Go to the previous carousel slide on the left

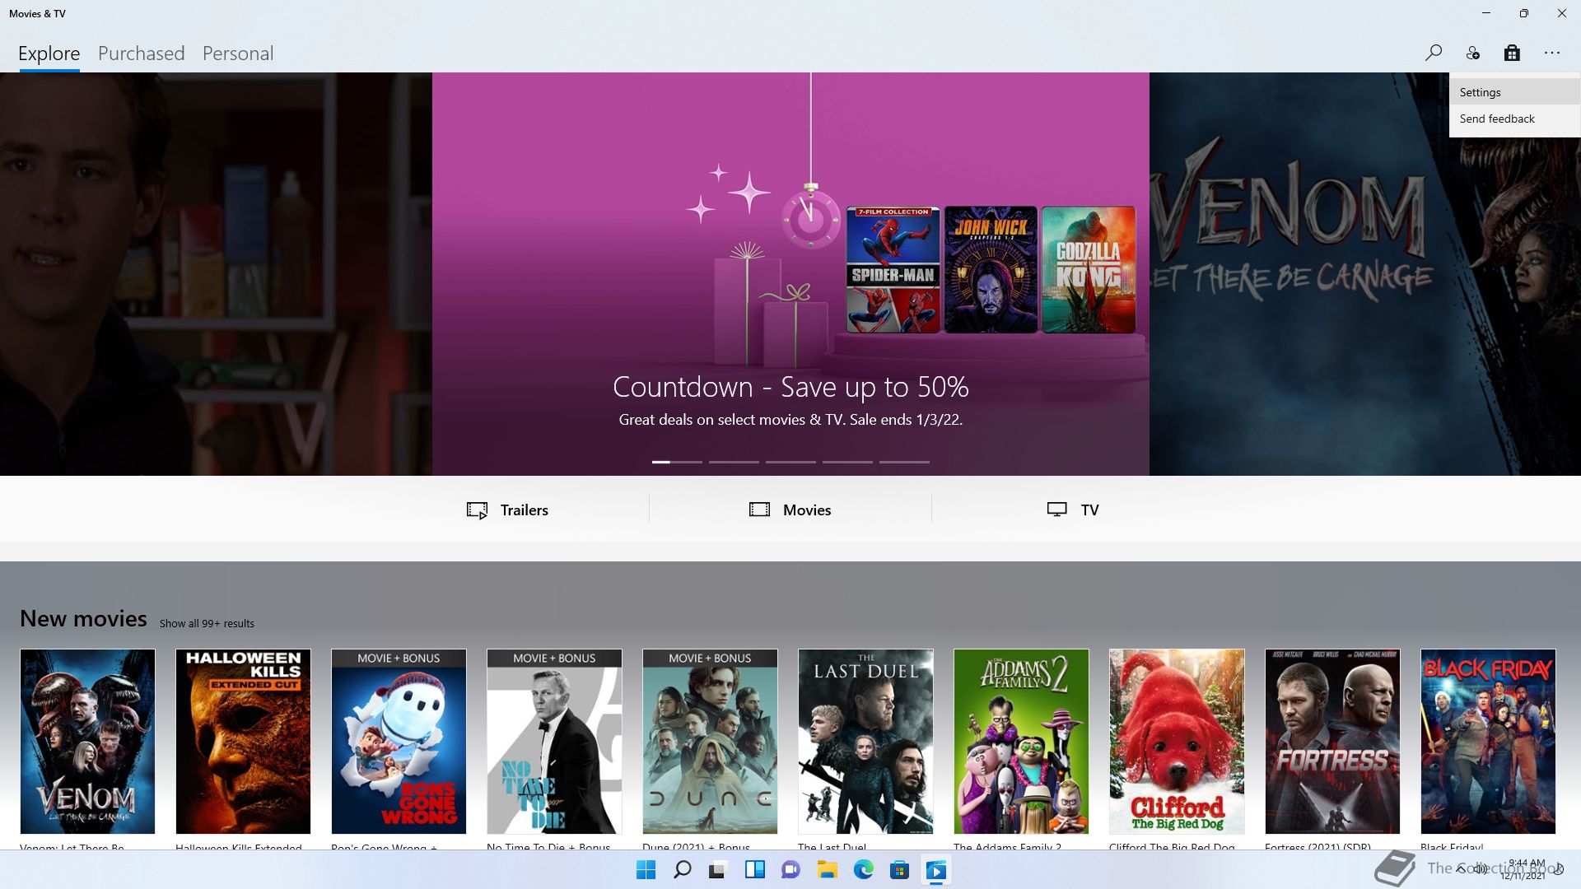[x=216, y=274]
